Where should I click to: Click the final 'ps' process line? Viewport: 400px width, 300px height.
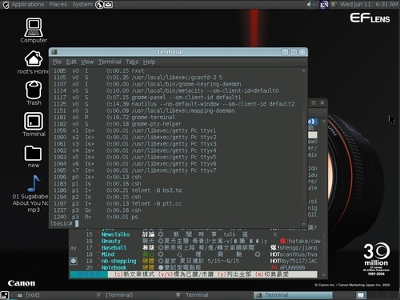[96, 217]
